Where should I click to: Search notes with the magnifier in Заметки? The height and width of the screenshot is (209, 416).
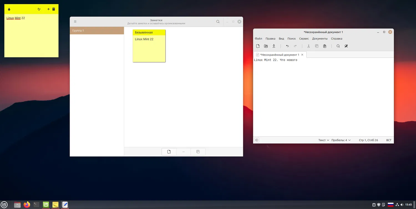click(218, 22)
